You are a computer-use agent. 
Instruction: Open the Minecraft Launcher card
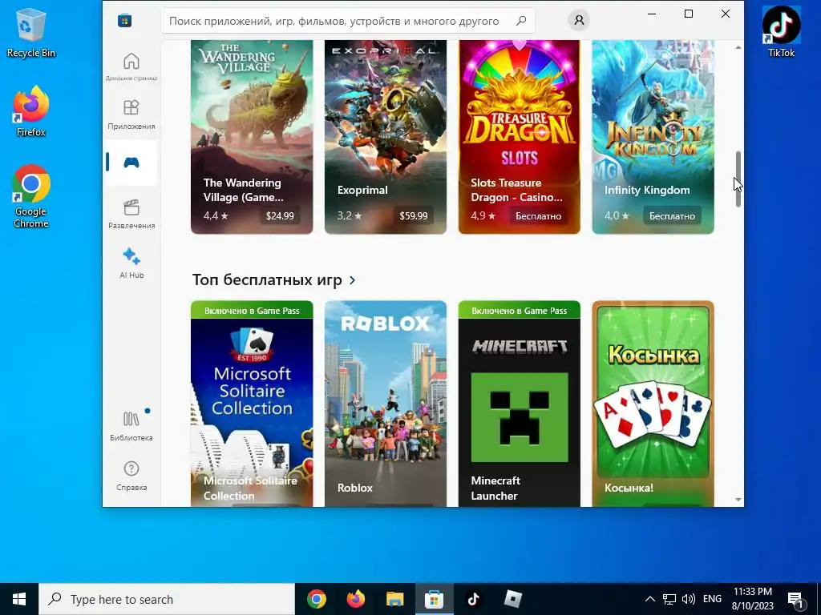click(520, 404)
